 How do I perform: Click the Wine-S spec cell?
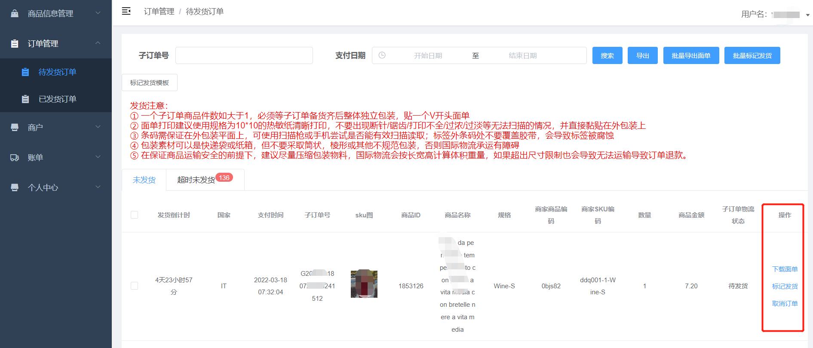click(x=504, y=286)
